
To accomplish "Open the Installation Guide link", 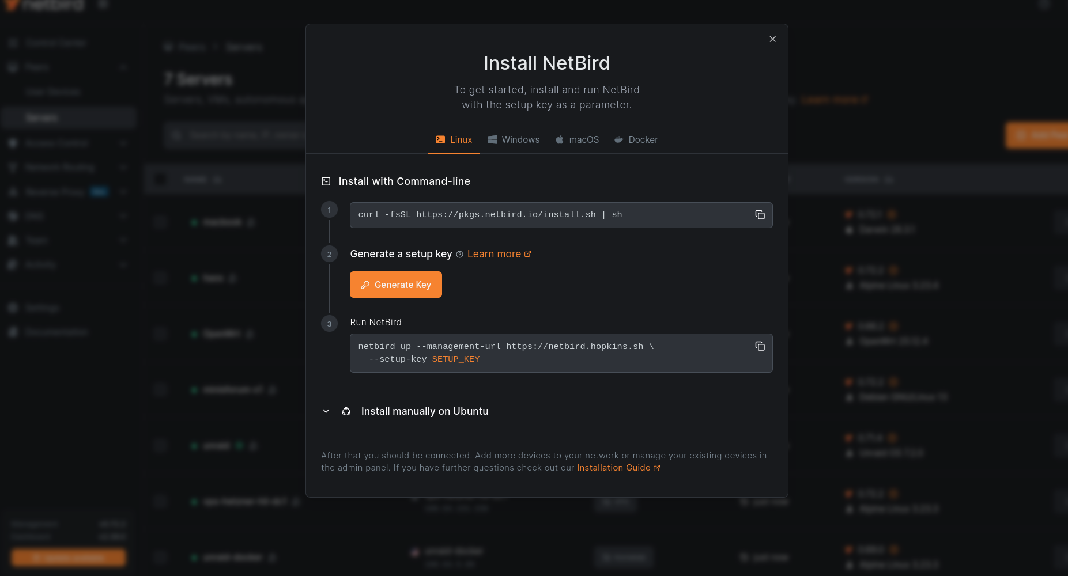I will [x=618, y=468].
